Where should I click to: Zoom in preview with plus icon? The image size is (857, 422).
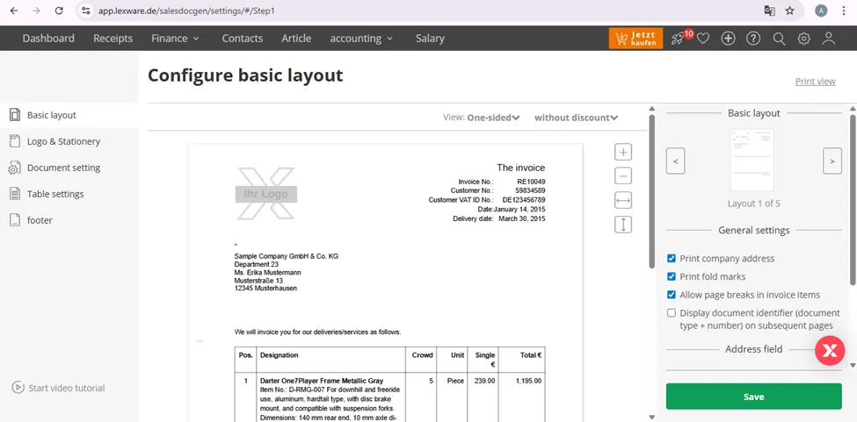pos(623,152)
